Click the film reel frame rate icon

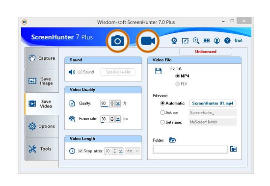[x=72, y=119]
